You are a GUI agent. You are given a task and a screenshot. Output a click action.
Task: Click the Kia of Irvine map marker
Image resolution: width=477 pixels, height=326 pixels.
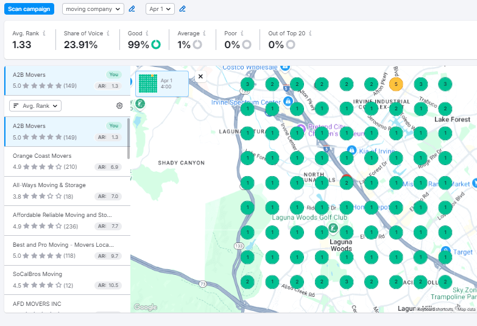352,150
